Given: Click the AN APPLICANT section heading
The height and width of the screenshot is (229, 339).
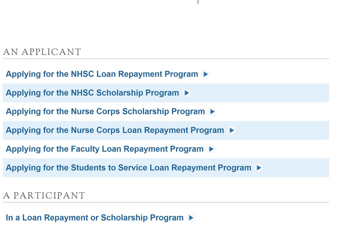Looking at the screenshot, I should pyautogui.click(x=42, y=52).
